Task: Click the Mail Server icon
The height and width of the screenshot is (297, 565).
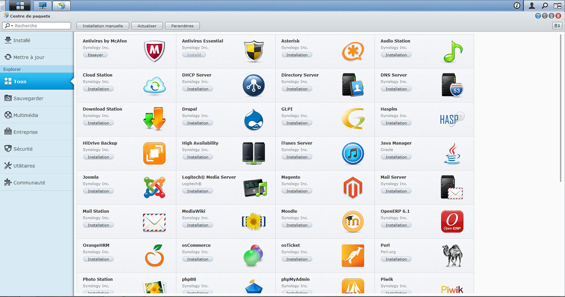Action: coord(452,187)
